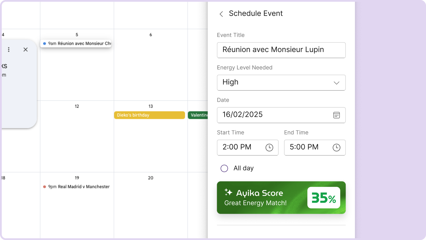
Task: Close the event details popup
Action: pyautogui.click(x=25, y=49)
